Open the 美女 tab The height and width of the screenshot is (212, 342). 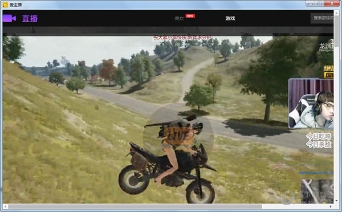179,18
